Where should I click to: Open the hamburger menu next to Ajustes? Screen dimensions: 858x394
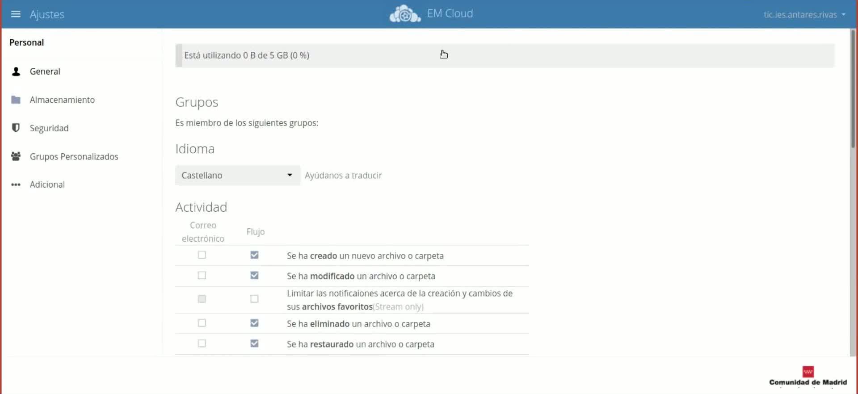(16, 14)
